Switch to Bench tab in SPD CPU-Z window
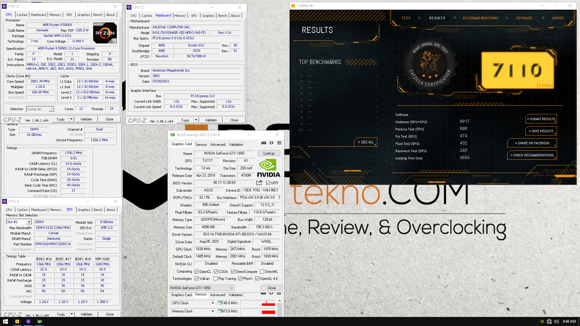580x326 pixels. point(98,210)
